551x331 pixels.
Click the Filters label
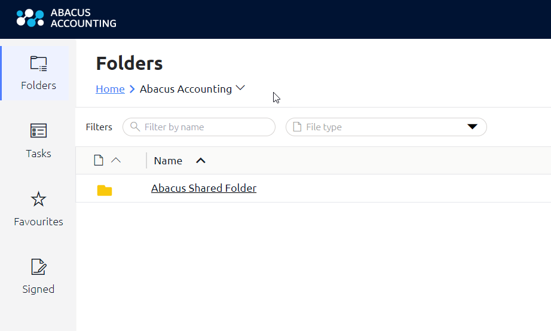pos(99,127)
